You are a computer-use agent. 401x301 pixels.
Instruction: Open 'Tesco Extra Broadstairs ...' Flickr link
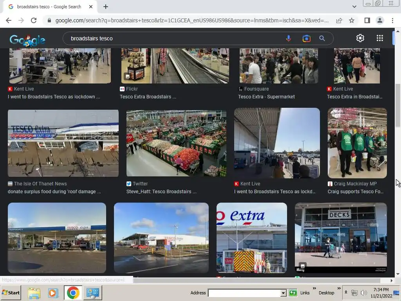click(148, 97)
